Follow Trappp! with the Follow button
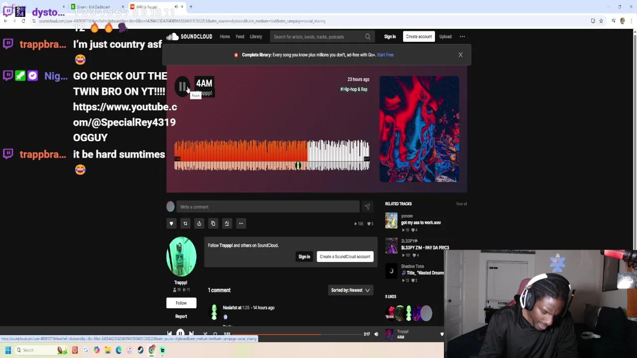 point(181,303)
